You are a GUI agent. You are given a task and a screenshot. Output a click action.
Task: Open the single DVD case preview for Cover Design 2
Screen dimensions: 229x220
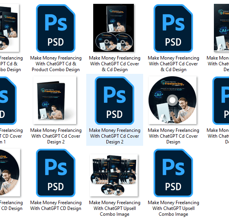pyautogui.click(x=55, y=100)
